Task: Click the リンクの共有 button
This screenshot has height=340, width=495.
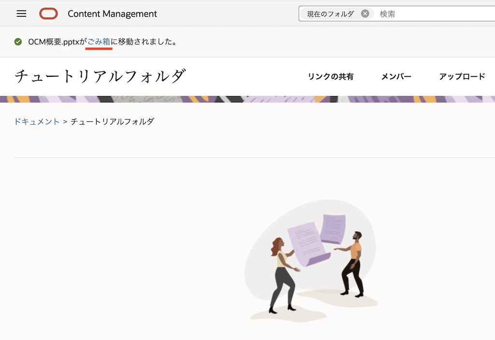Action: pyautogui.click(x=331, y=76)
